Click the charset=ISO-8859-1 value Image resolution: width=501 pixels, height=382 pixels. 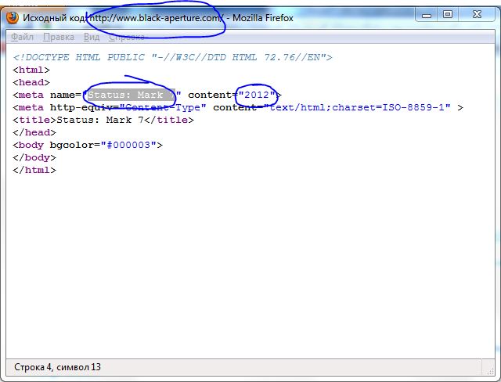pyautogui.click(x=388, y=107)
